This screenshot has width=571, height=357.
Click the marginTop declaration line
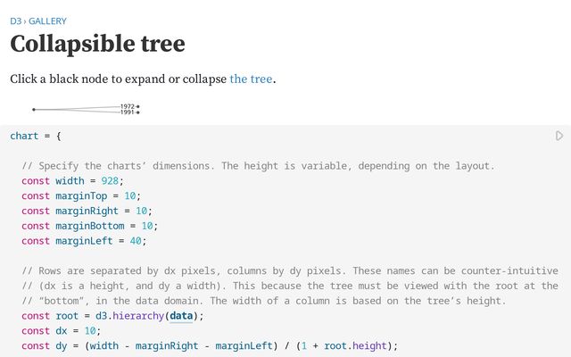pos(81,195)
